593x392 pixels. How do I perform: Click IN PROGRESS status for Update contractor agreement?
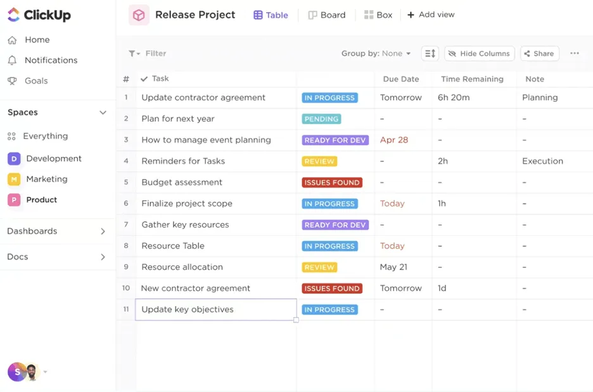330,98
